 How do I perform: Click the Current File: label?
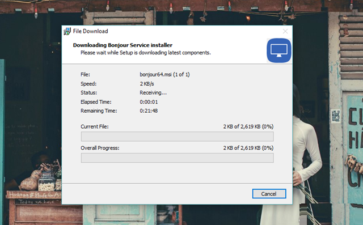(x=95, y=126)
